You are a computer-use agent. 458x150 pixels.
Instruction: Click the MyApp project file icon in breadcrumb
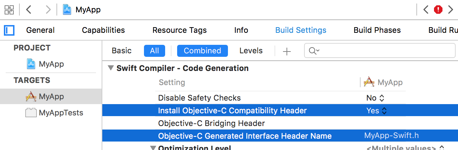[x=67, y=10]
